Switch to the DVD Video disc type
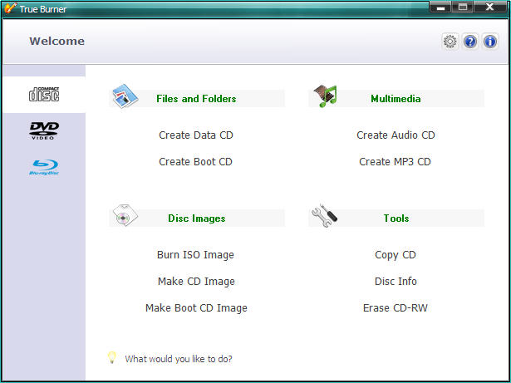This screenshot has height=383, width=511. pos(44,130)
